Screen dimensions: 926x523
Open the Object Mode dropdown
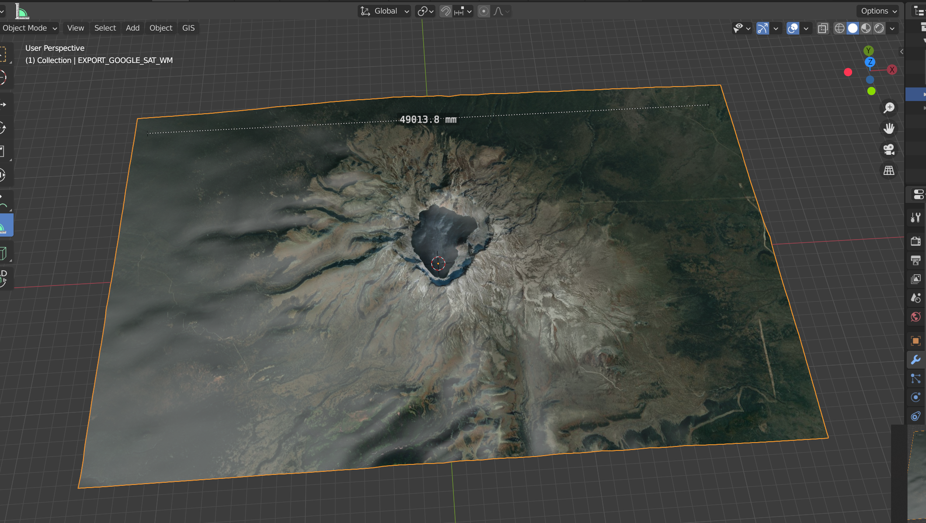point(29,28)
